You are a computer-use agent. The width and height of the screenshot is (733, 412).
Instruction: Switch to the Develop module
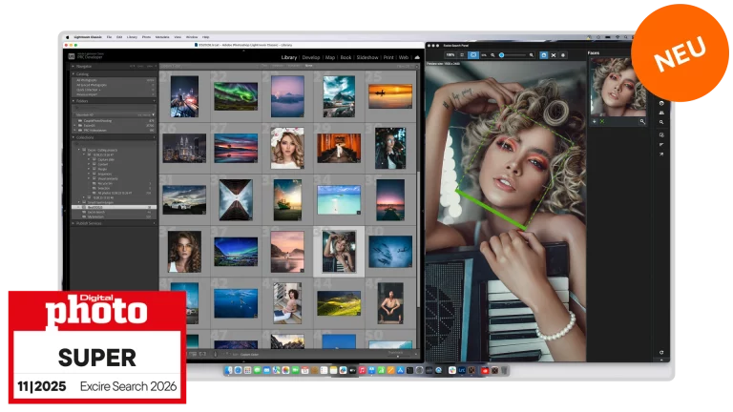311,57
